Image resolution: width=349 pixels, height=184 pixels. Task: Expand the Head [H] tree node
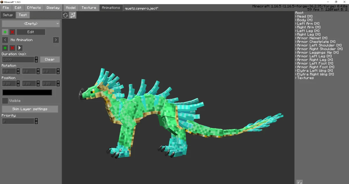pyautogui.click(x=296, y=17)
